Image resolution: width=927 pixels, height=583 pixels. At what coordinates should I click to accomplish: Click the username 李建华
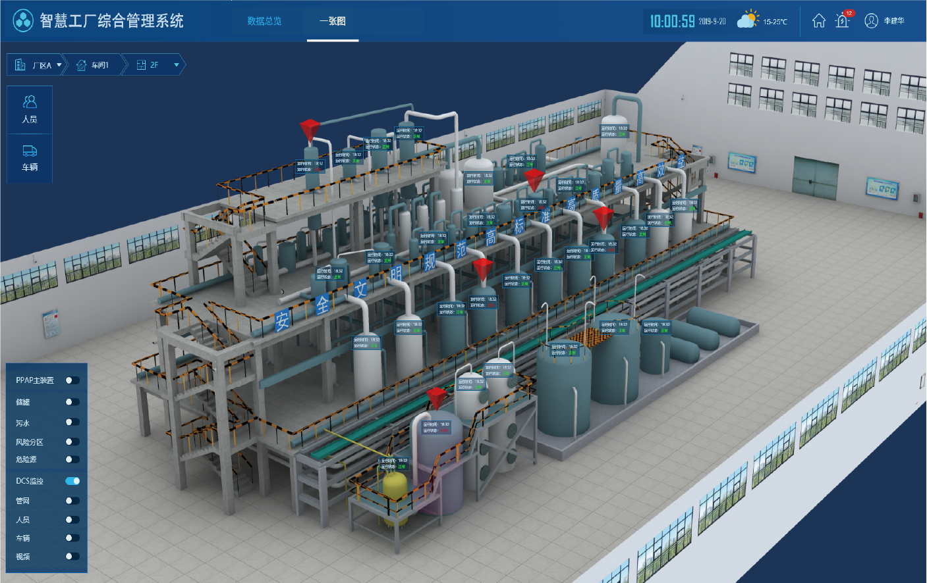(894, 21)
